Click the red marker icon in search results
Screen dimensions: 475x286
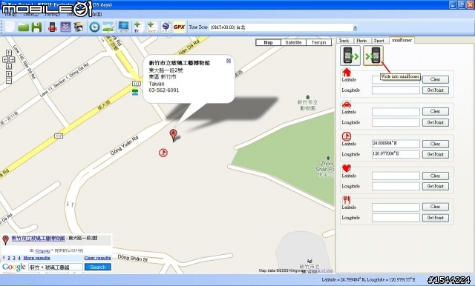[x=5, y=240]
